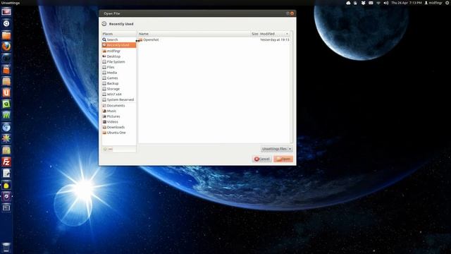This screenshot has width=451, height=254.
Task: Select the Games drive in Places
Action: pos(119,78)
